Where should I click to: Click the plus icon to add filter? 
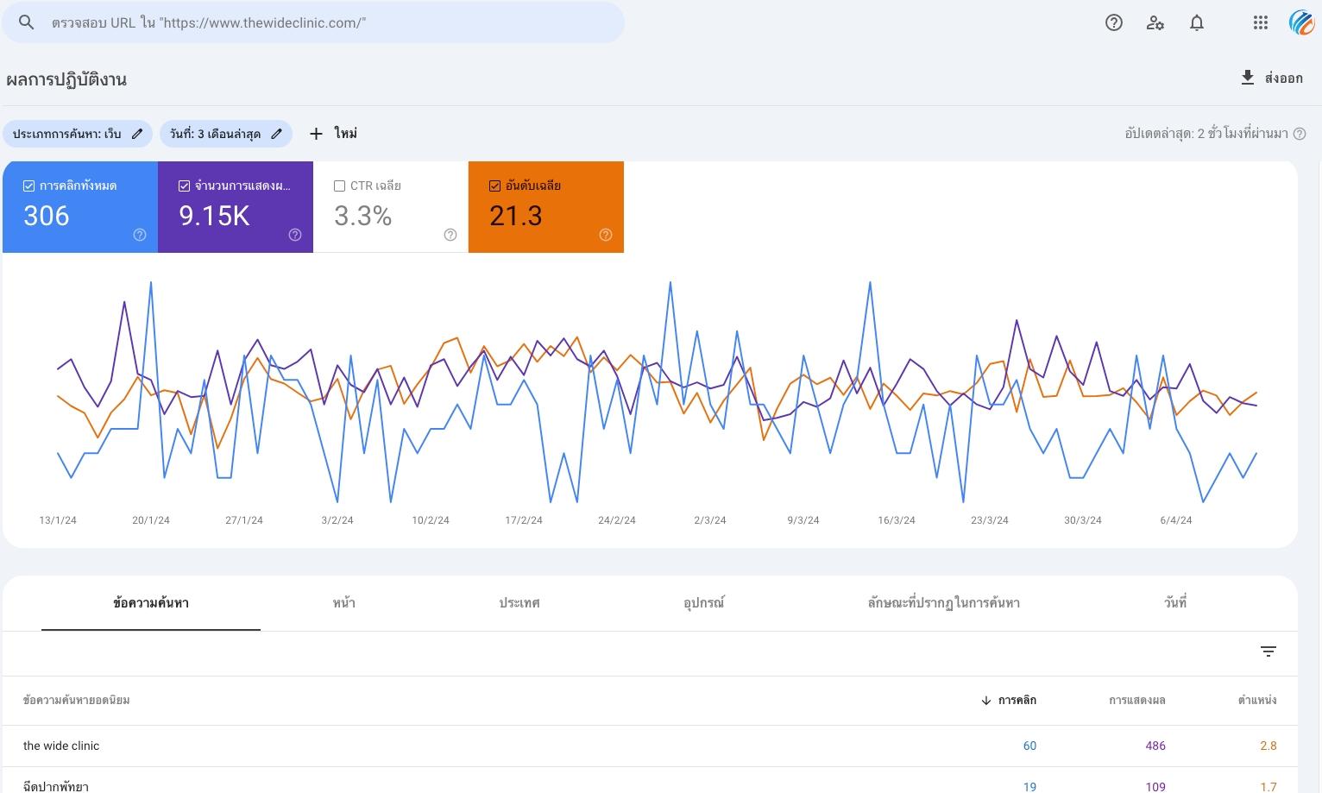pyautogui.click(x=316, y=134)
